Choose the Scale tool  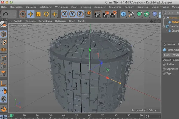tap(38, 14)
